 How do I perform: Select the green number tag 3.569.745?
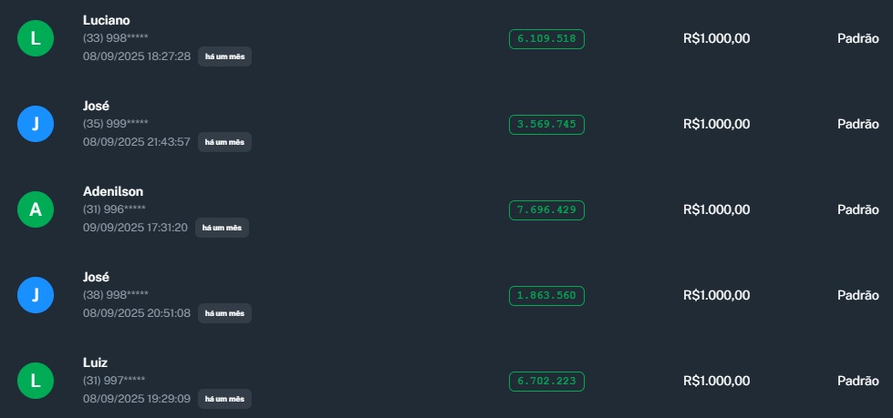[546, 124]
